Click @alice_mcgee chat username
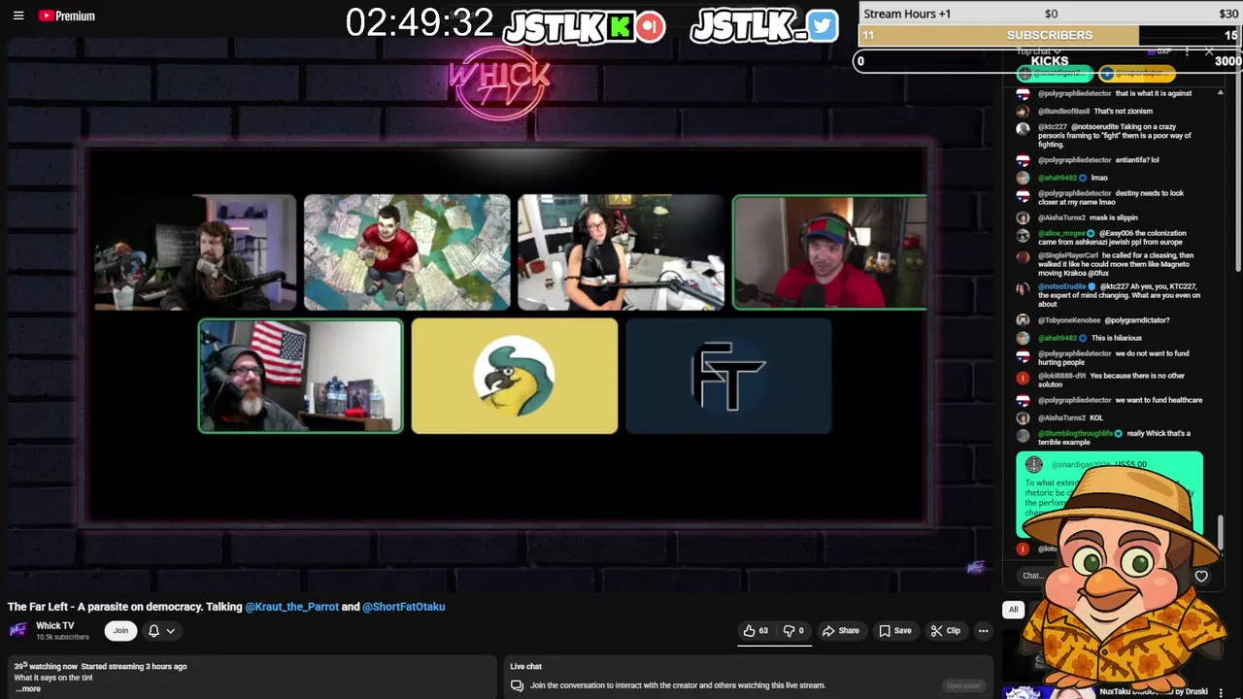1243x699 pixels. point(1061,234)
